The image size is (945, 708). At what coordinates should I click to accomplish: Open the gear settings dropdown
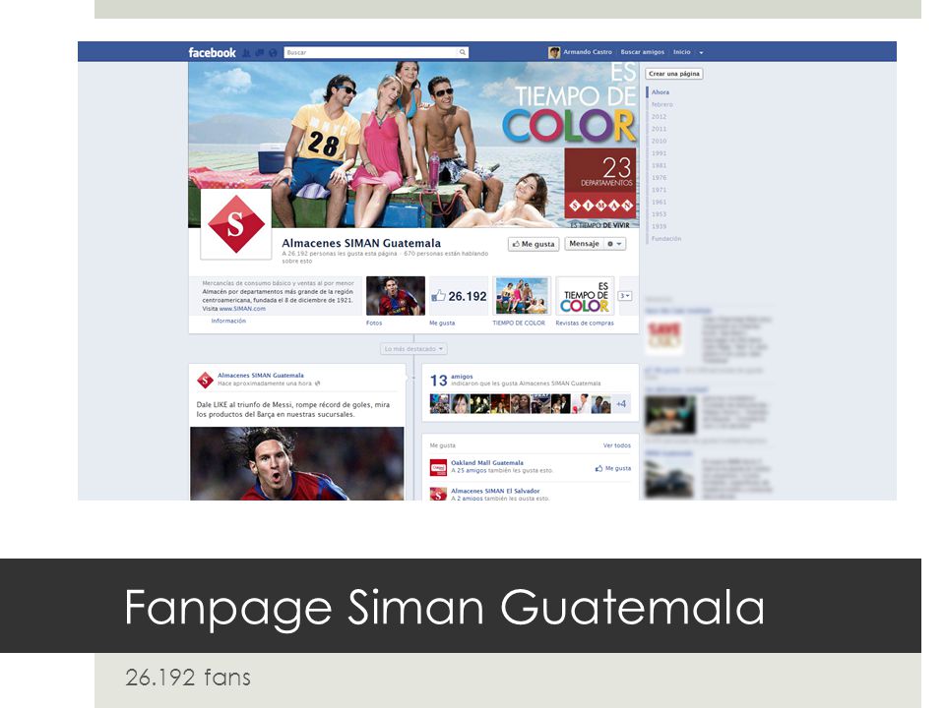pyautogui.click(x=614, y=244)
